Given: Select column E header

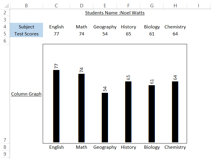Looking at the screenshot, I should tap(105, 5).
